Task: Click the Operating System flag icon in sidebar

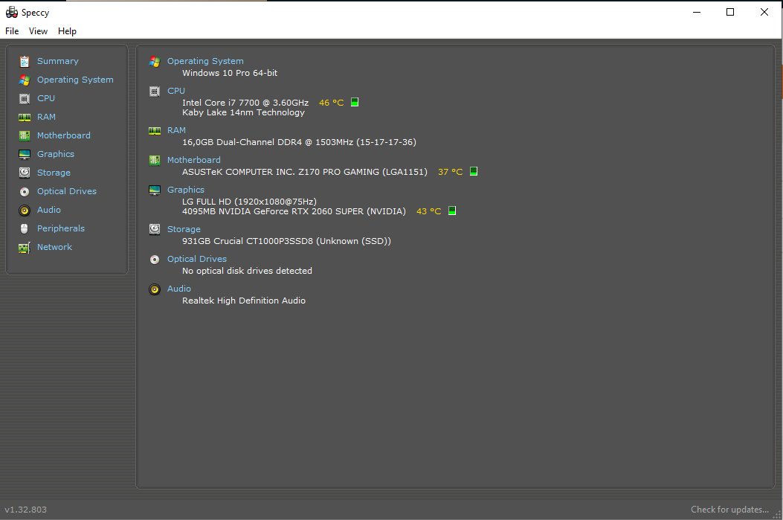Action: [x=25, y=80]
